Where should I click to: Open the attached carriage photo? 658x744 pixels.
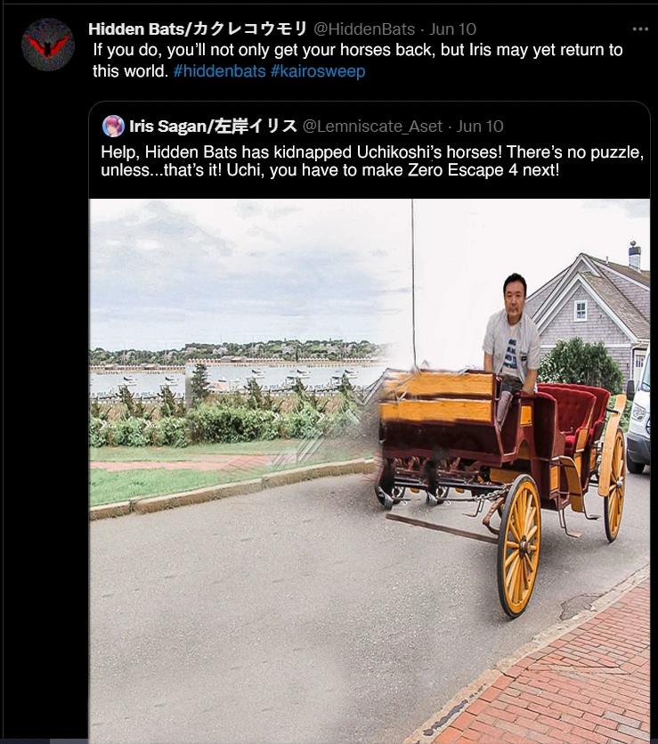370,471
